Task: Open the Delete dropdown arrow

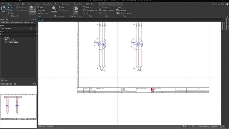Action: (15, 13)
